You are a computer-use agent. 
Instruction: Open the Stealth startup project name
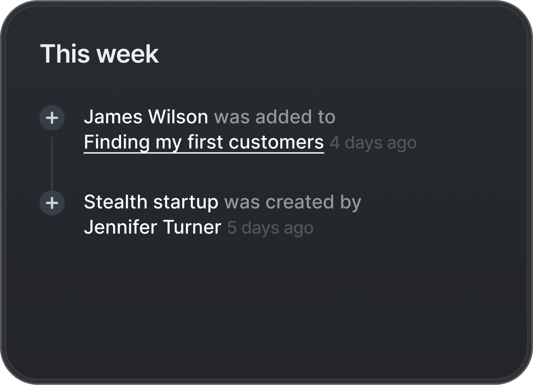point(151,202)
